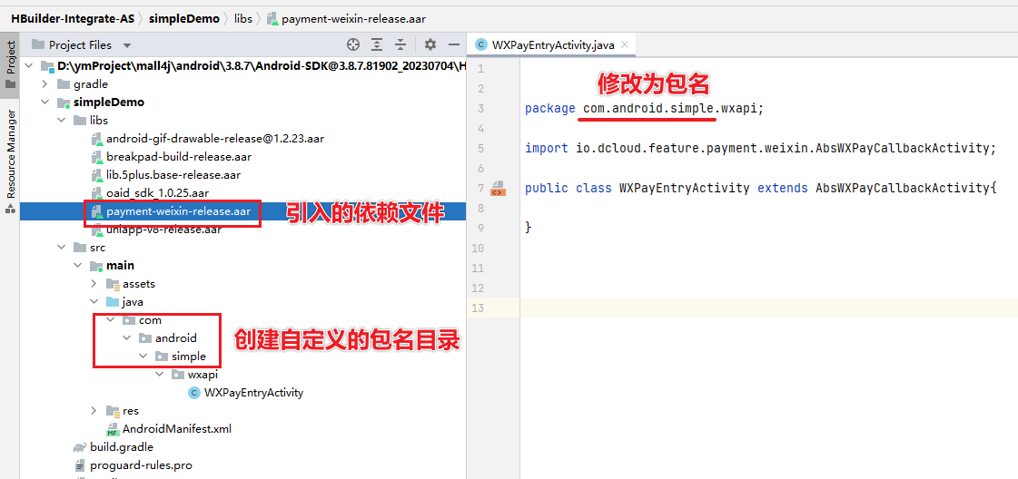Hide the Project panel with minimize dash
1018x479 pixels.
pos(453,44)
